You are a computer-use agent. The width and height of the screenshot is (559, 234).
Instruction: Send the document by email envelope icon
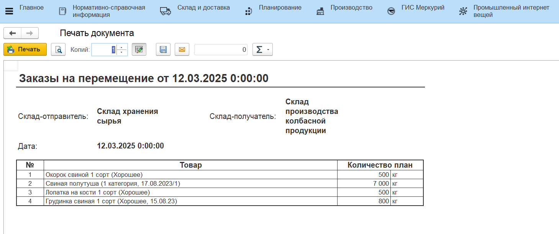[x=182, y=49]
